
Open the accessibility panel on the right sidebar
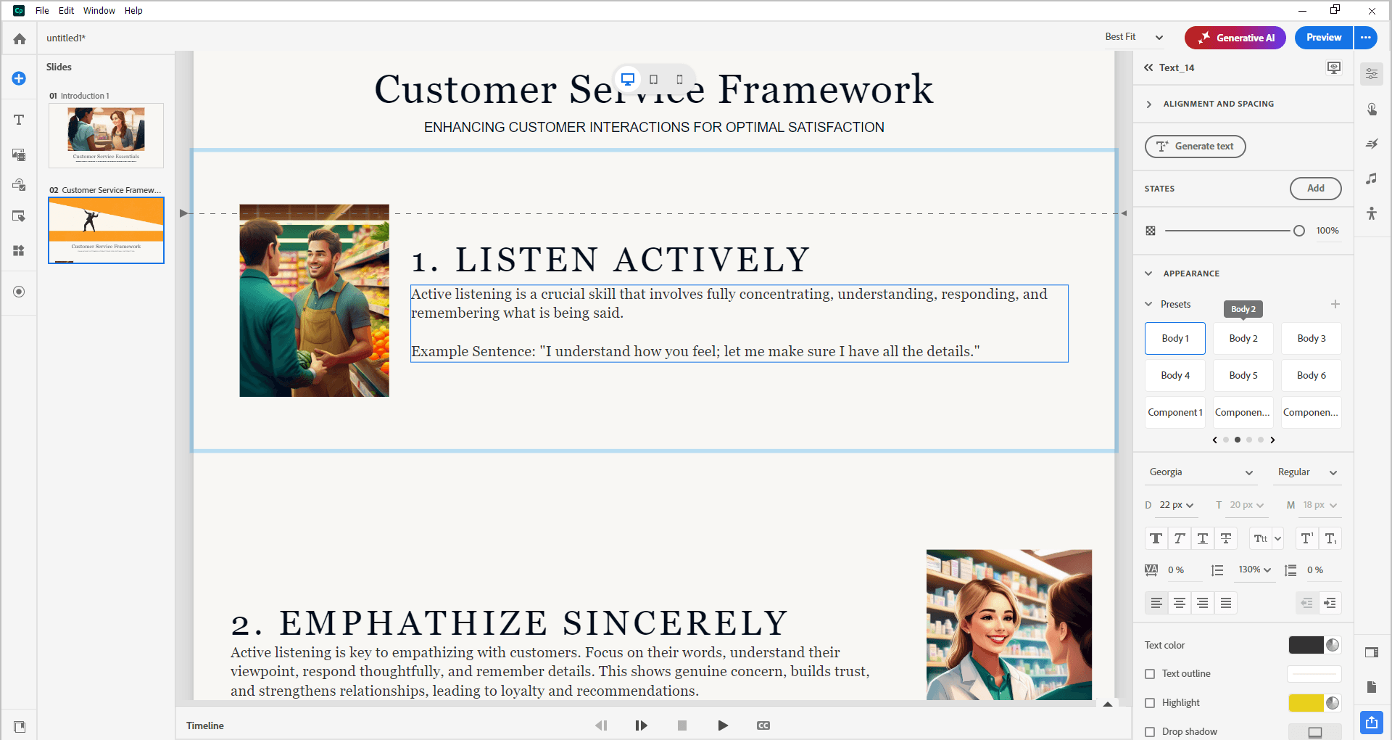pos(1372,214)
